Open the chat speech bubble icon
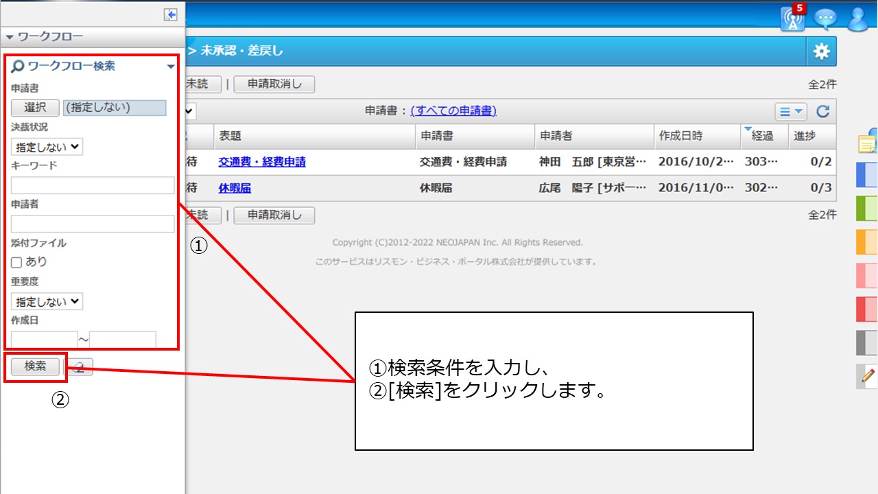 [x=825, y=19]
